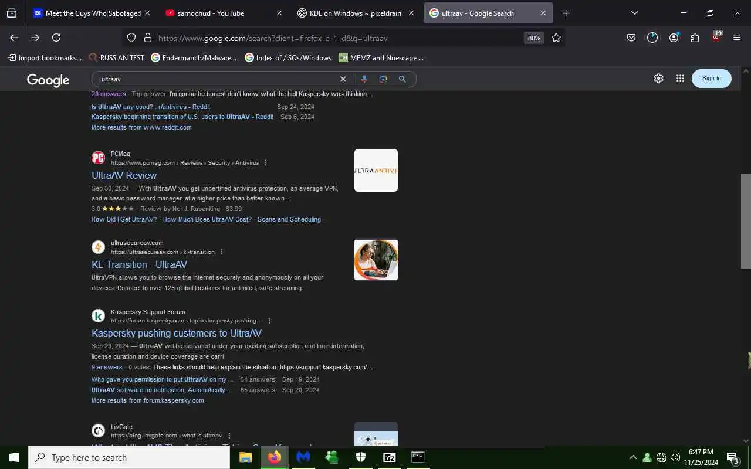Open Endermanch/Malware bookmark
751x469 pixels.
194,57
